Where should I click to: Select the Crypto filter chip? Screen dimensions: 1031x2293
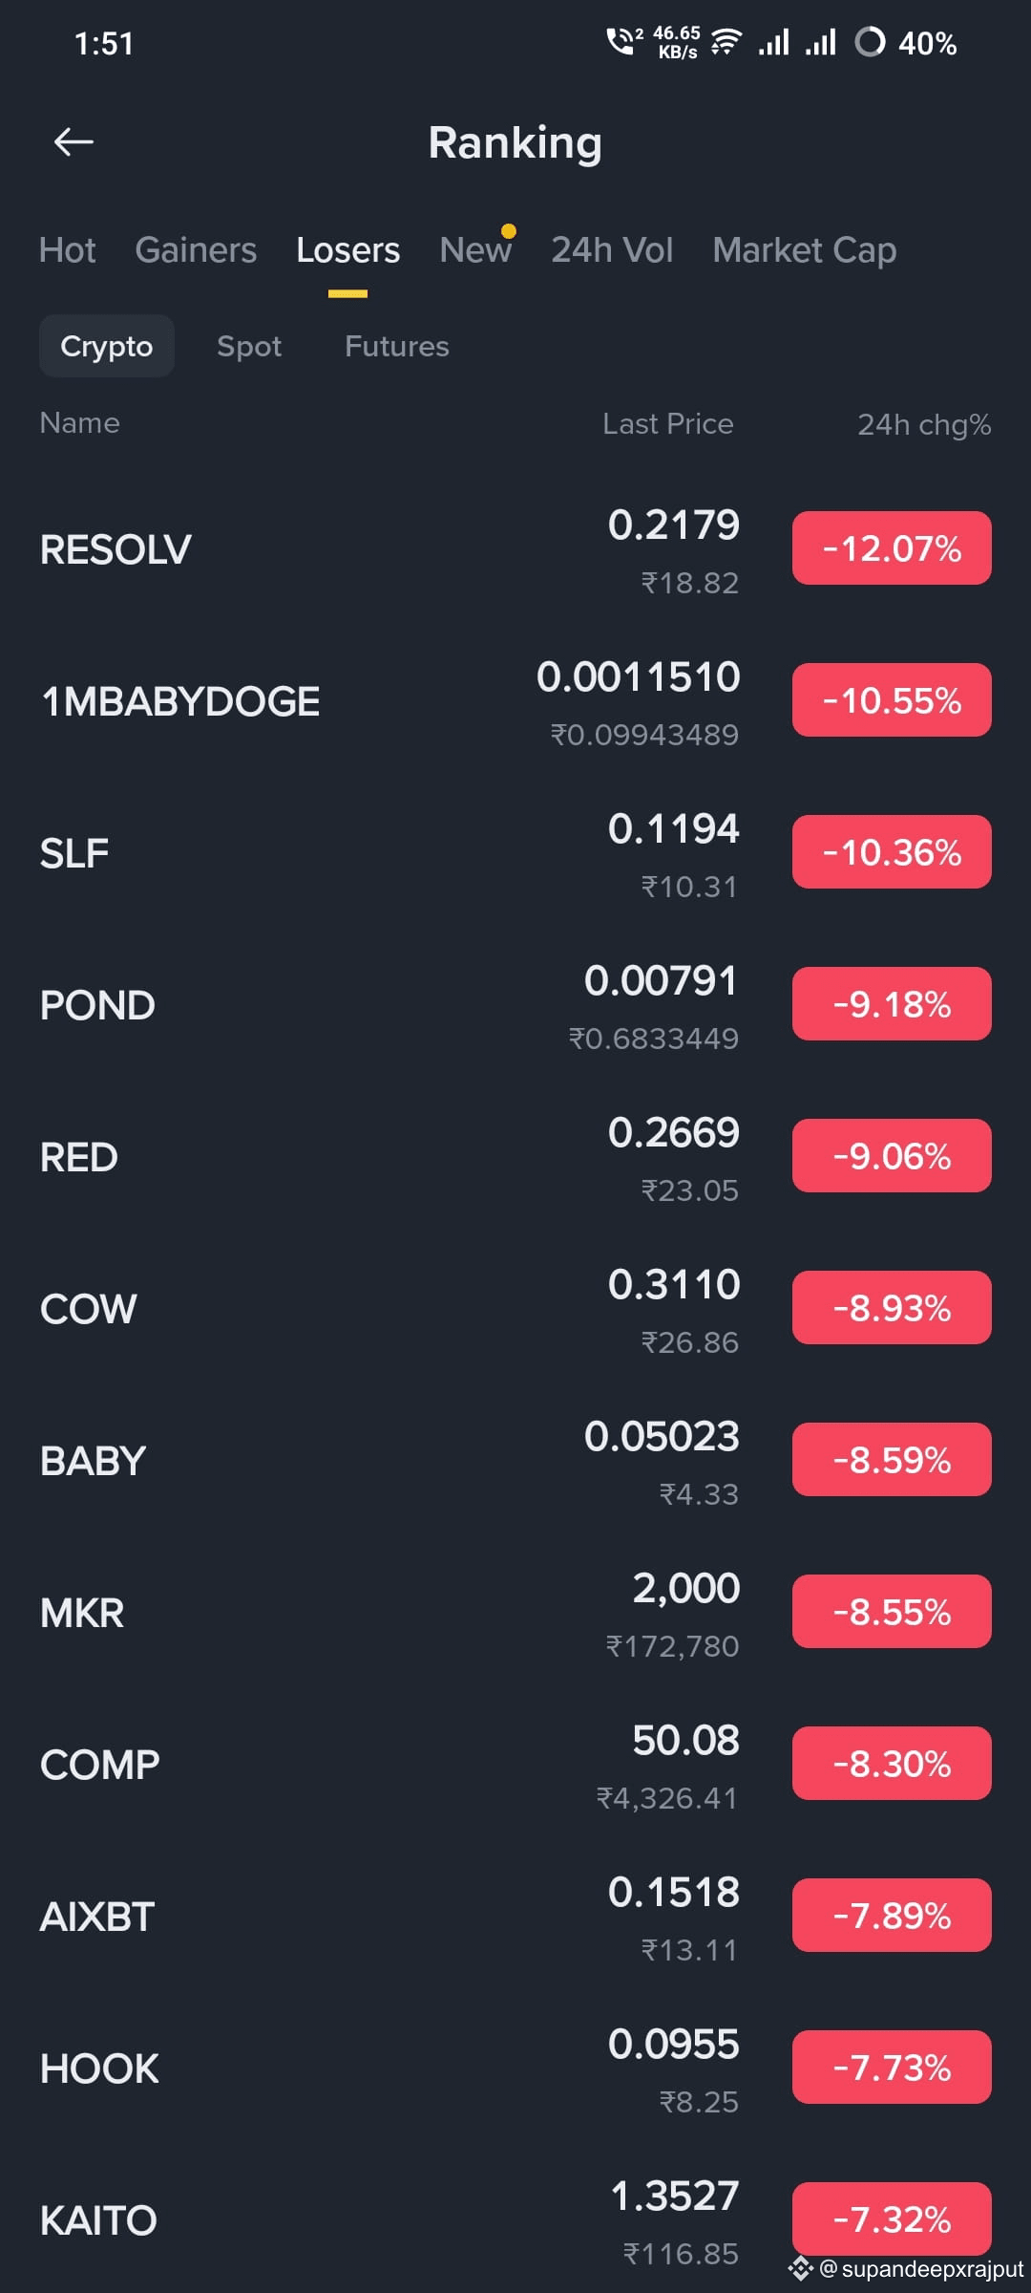(x=106, y=346)
